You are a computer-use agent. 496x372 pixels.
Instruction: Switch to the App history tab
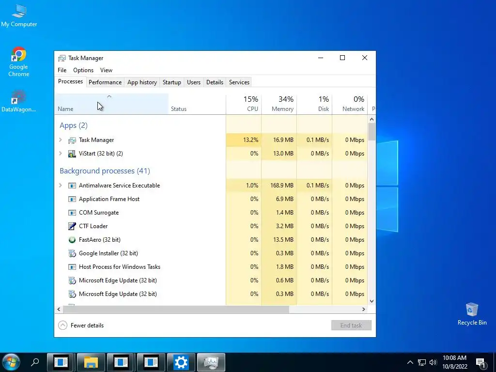point(142,82)
